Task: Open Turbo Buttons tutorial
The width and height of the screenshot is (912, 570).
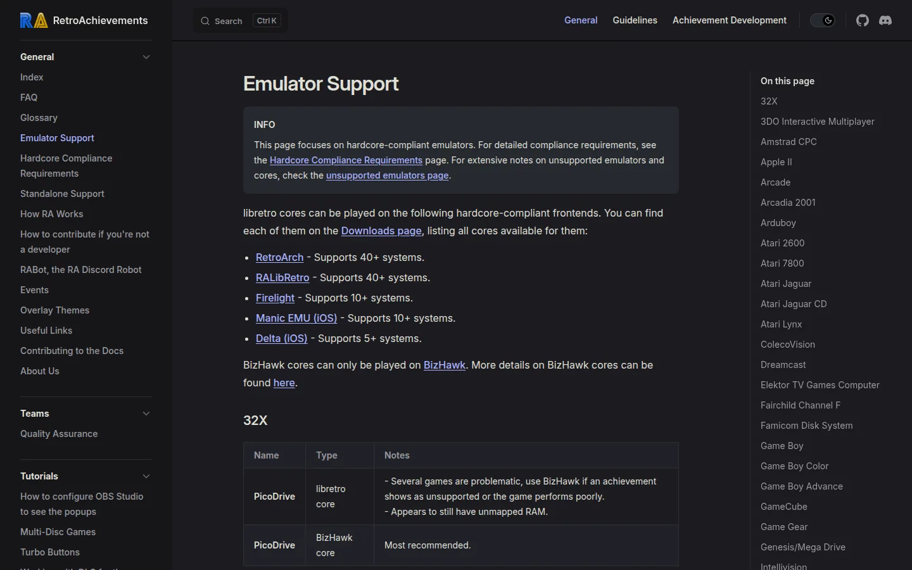Action: [x=50, y=552]
